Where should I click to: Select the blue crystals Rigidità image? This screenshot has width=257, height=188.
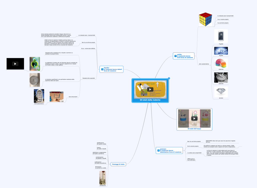tap(221, 50)
